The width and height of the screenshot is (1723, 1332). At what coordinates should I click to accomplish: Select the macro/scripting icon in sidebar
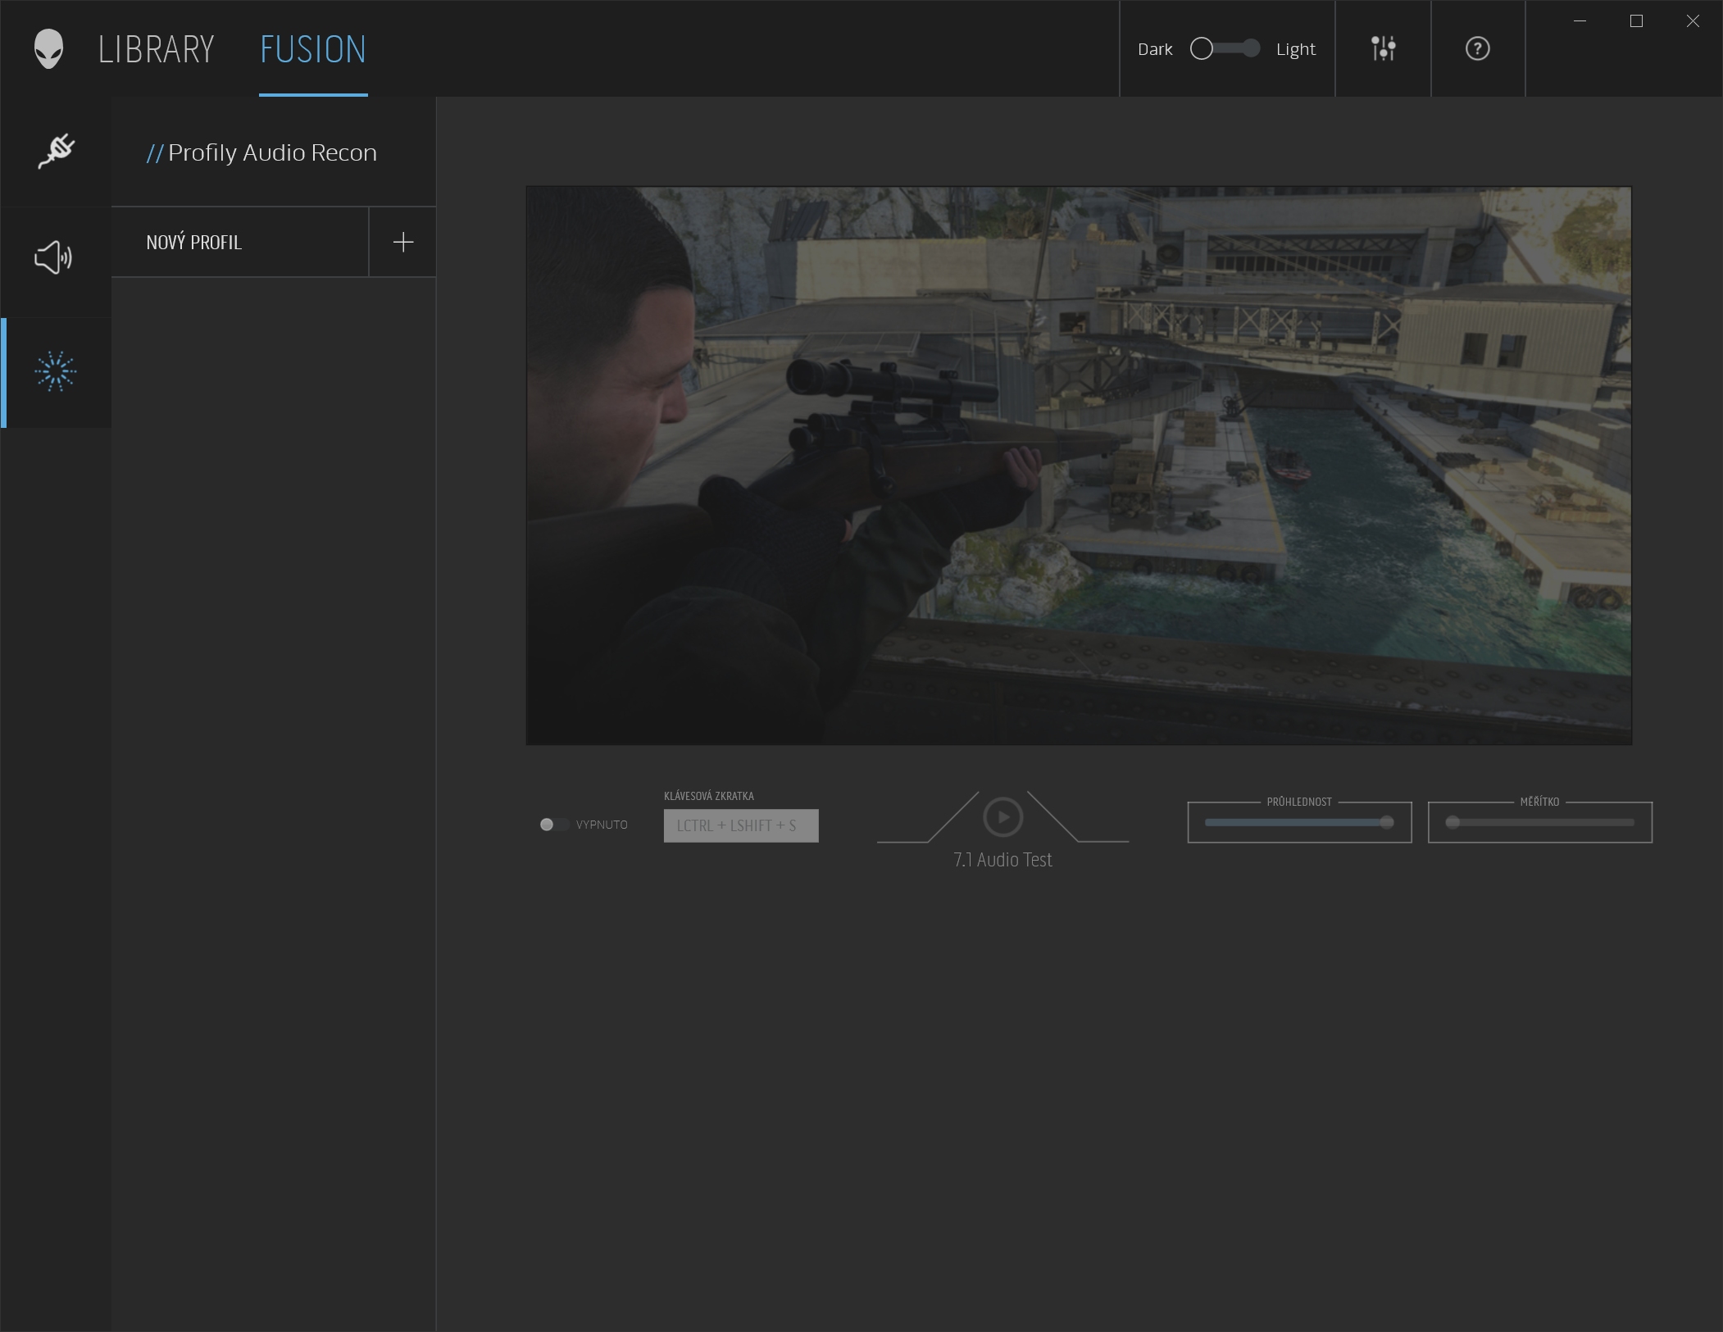tap(56, 150)
